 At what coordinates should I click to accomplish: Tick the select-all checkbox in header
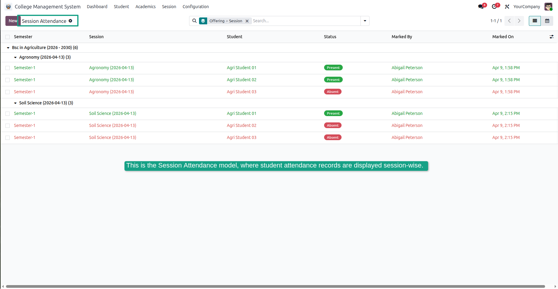tap(8, 37)
